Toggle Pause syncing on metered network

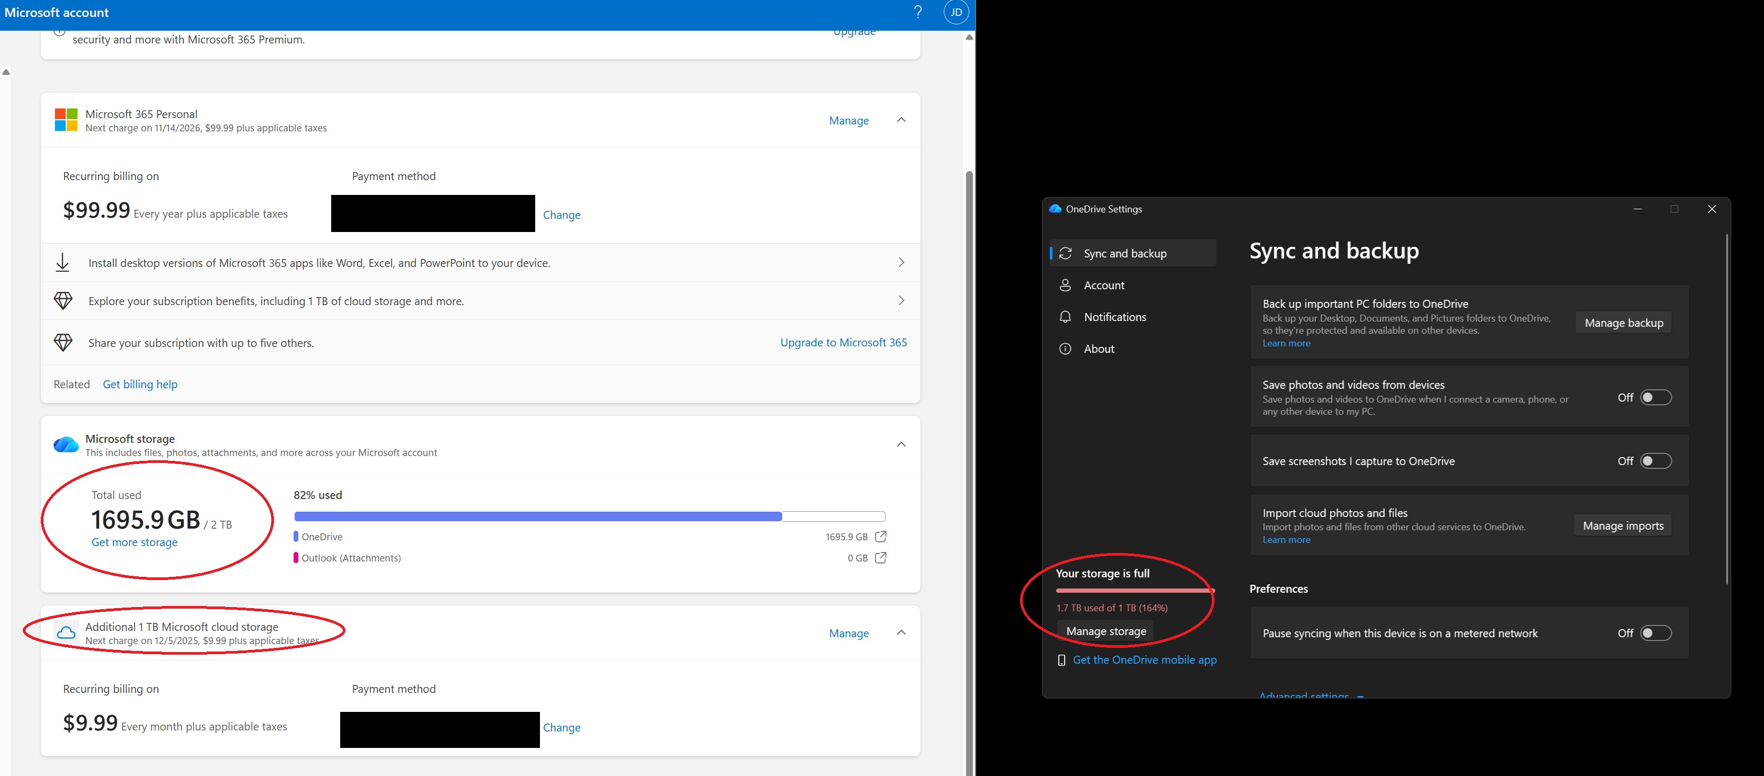tap(1656, 634)
